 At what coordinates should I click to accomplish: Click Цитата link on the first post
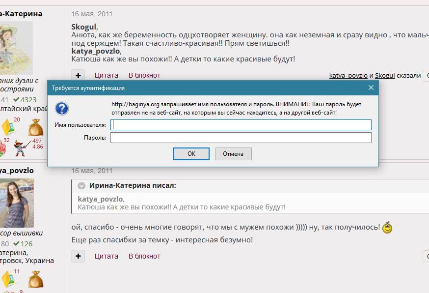pos(107,75)
